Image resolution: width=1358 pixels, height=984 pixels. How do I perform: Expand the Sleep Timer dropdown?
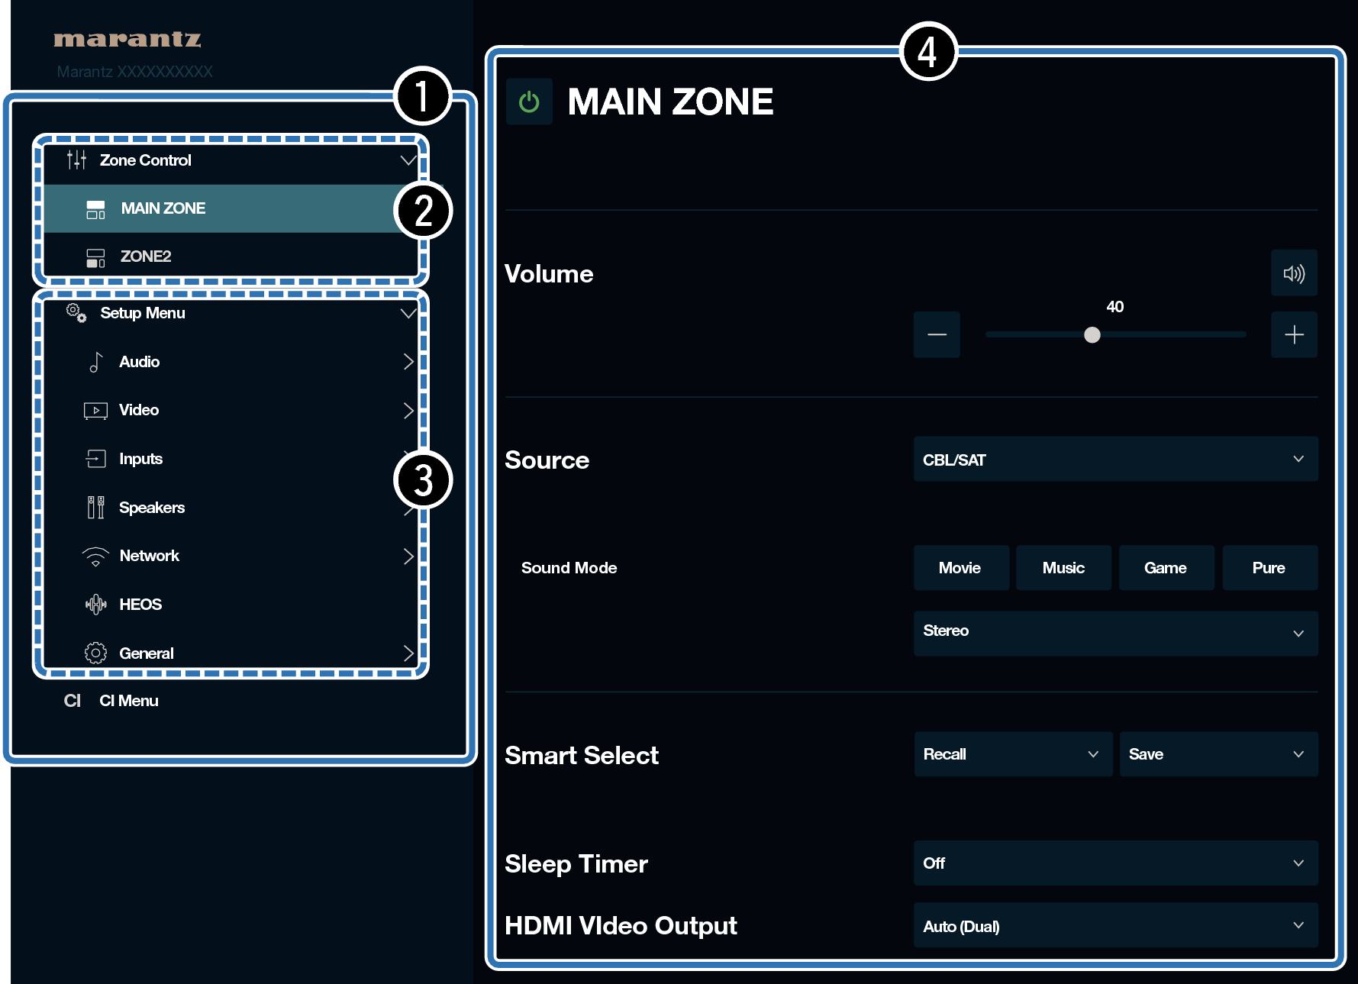click(x=1114, y=863)
